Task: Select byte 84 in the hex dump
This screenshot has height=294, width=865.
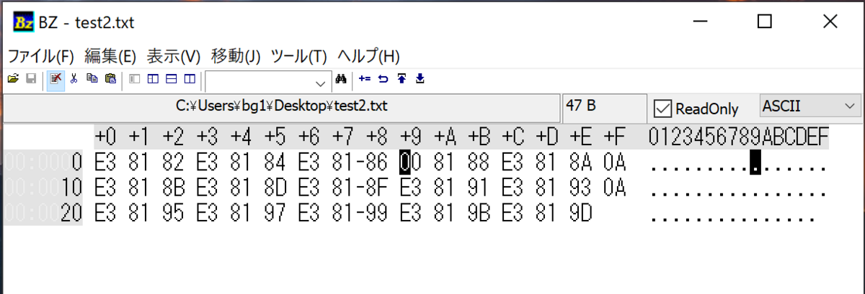Action: [x=275, y=163]
